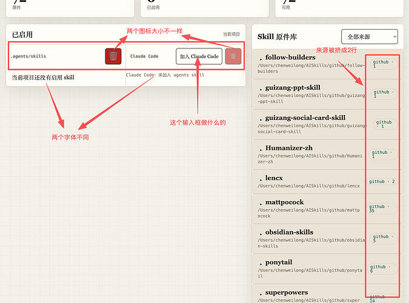Viewport: 409px width, 303px height.
Task: Click the github · 35 badge for mattpocock
Action: [382, 208]
